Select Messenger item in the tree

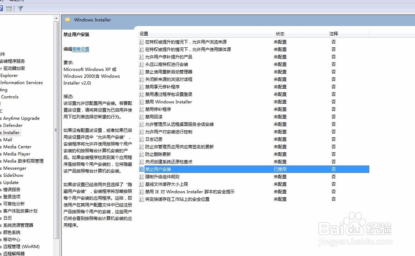[15, 168]
